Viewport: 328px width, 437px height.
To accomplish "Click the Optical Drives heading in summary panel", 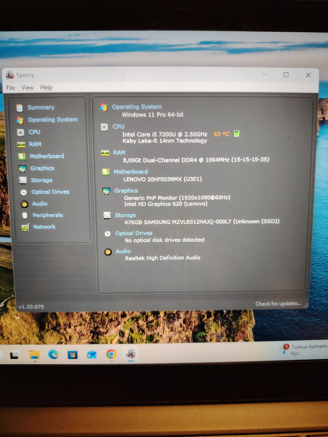I will (x=134, y=233).
